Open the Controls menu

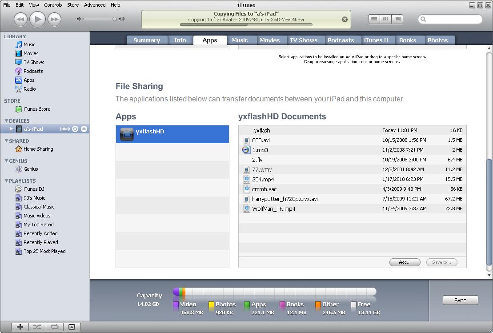pos(53,5)
